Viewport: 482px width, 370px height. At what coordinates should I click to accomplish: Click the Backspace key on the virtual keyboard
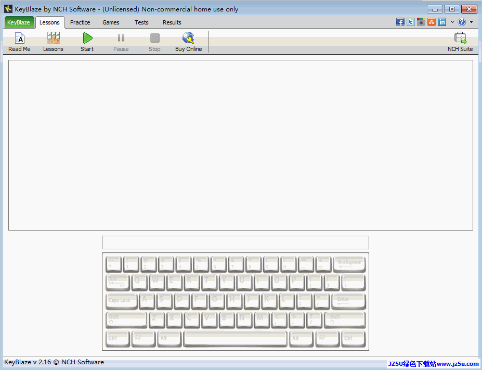[349, 264]
